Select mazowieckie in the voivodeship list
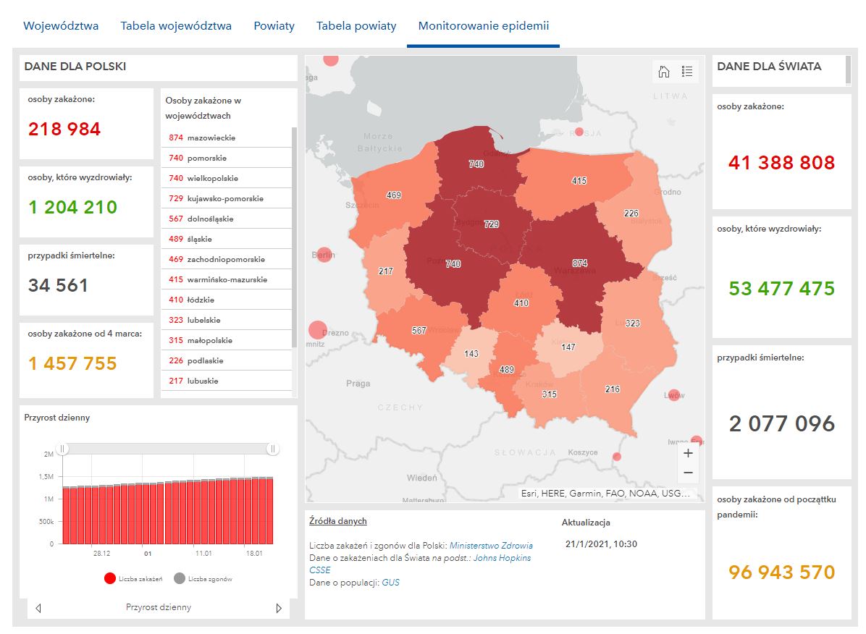Image resolution: width=866 pixels, height=634 pixels. [x=211, y=138]
